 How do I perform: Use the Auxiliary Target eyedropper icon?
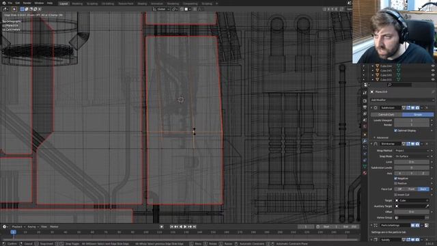(427, 206)
